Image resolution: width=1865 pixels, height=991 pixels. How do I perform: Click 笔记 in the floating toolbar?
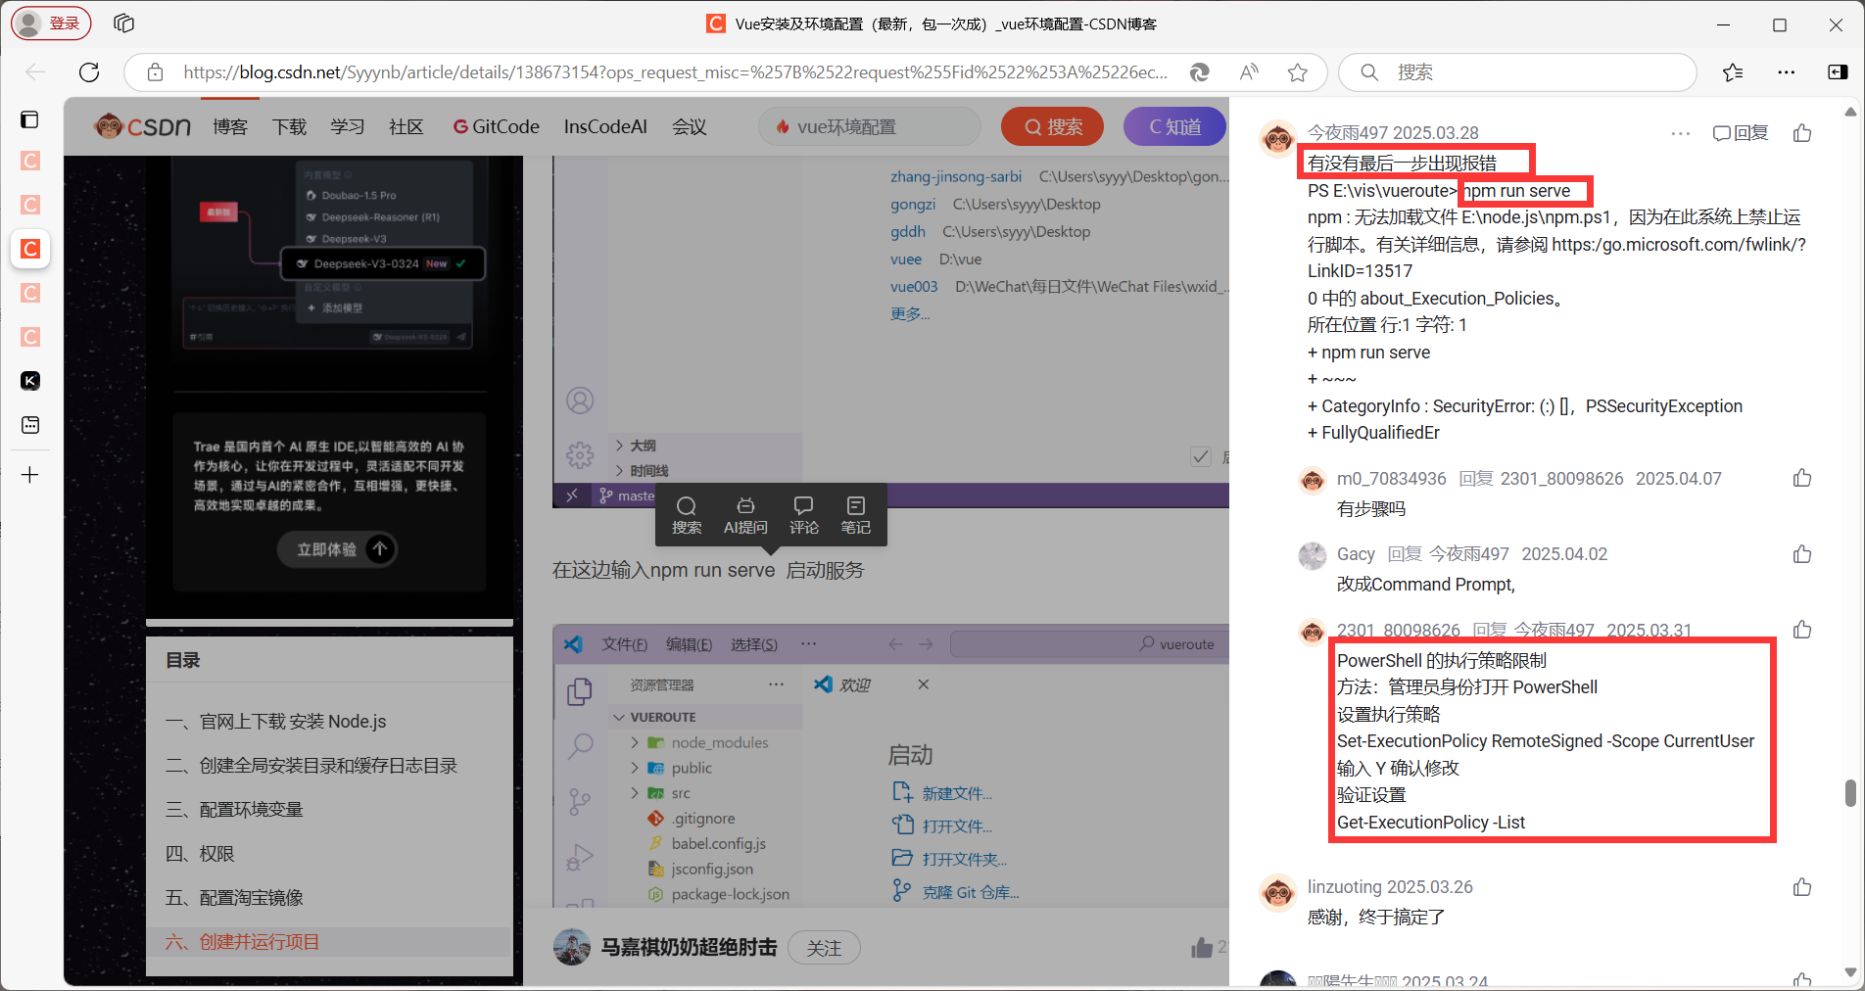pos(855,515)
